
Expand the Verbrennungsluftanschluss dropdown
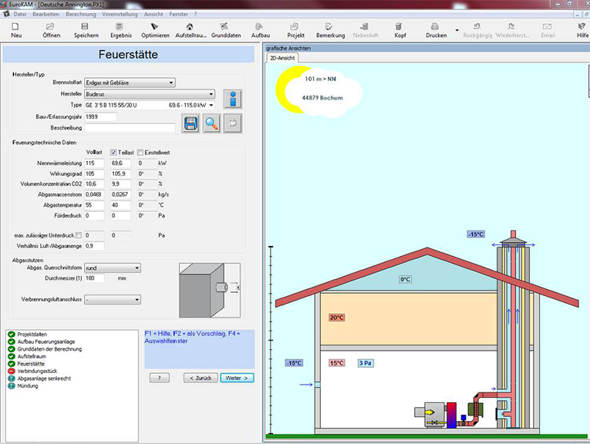pos(137,299)
